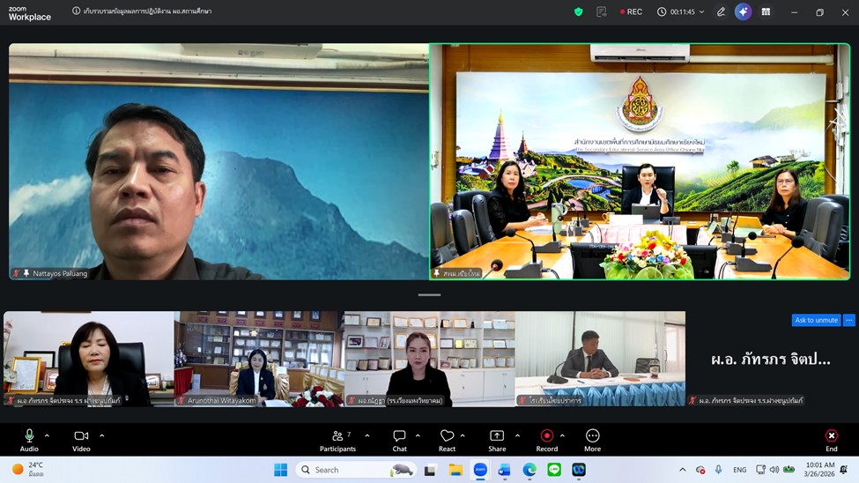This screenshot has height=483, width=859.
Task: Expand the meeting timer dropdown arrow
Action: [702, 12]
